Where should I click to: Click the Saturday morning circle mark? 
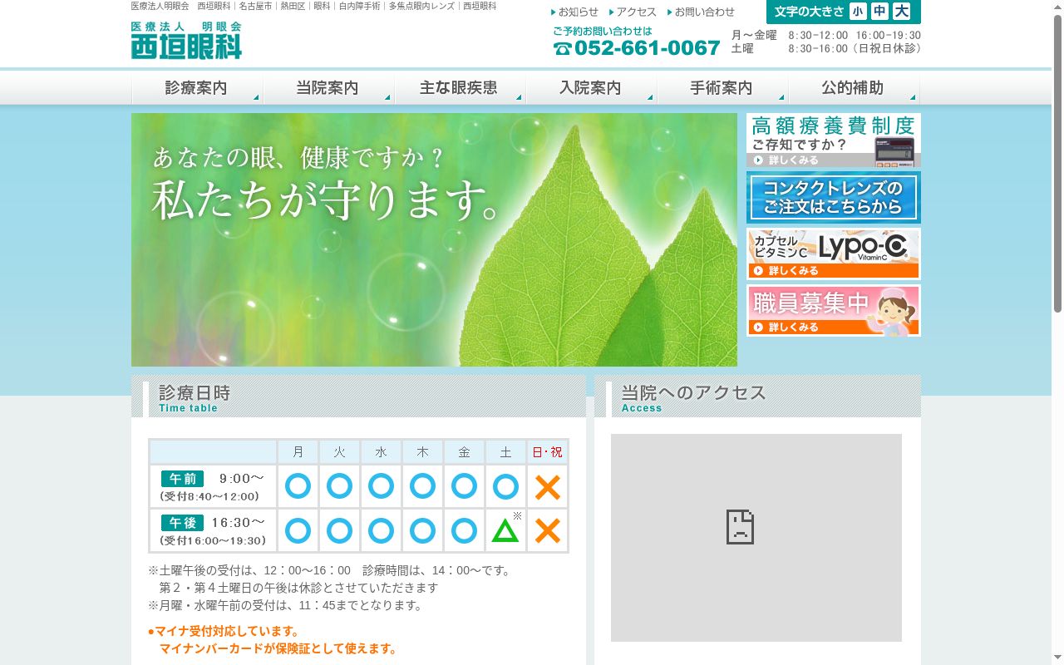(x=505, y=486)
